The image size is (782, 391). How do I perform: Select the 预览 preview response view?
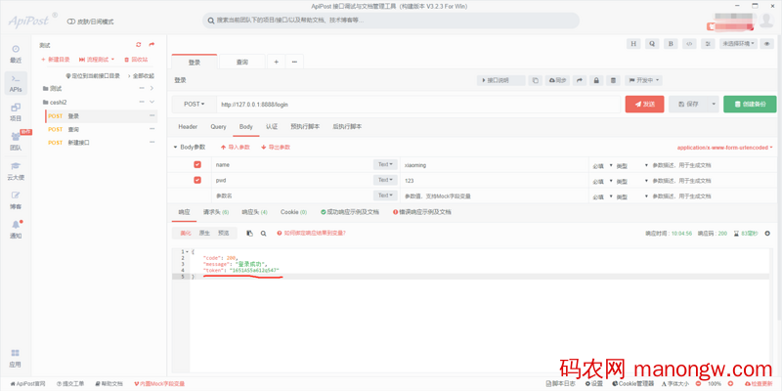pos(224,233)
